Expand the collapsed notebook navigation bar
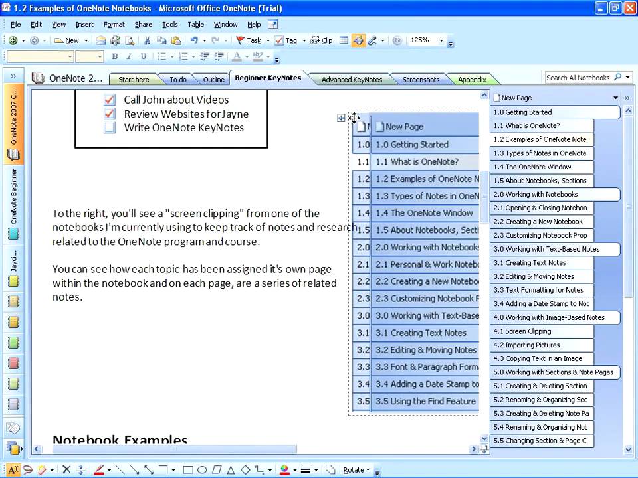The image size is (638, 478). [x=13, y=76]
